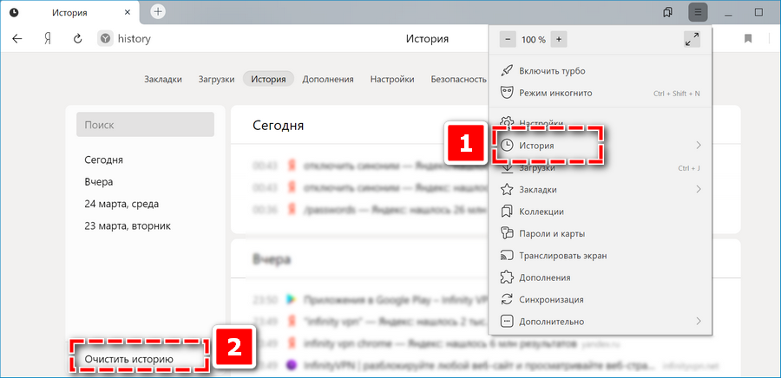Viewport: 781px width, 378px height.
Task: Expand the Закладки submenu arrow
Action: [x=699, y=189]
